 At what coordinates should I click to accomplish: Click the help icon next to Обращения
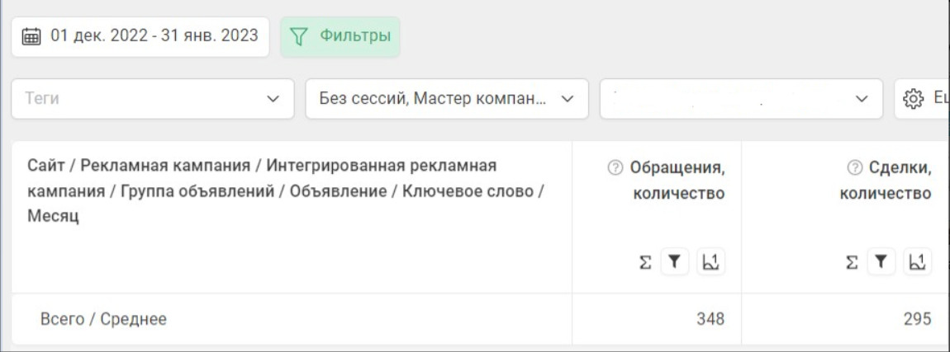pos(615,167)
